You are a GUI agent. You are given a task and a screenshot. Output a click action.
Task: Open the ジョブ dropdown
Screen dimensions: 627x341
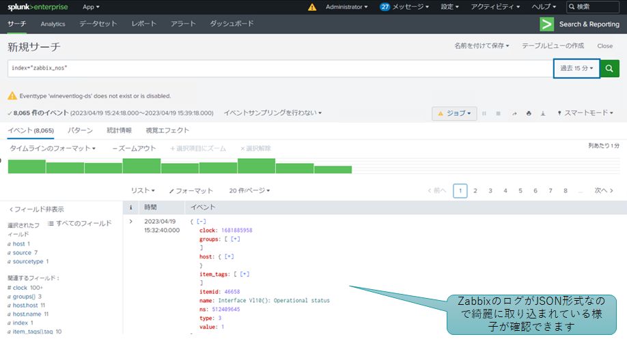click(x=454, y=113)
